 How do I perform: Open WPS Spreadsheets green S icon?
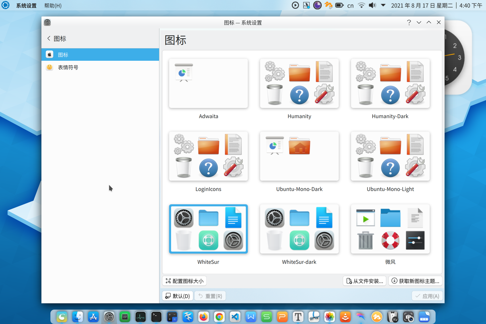click(267, 317)
